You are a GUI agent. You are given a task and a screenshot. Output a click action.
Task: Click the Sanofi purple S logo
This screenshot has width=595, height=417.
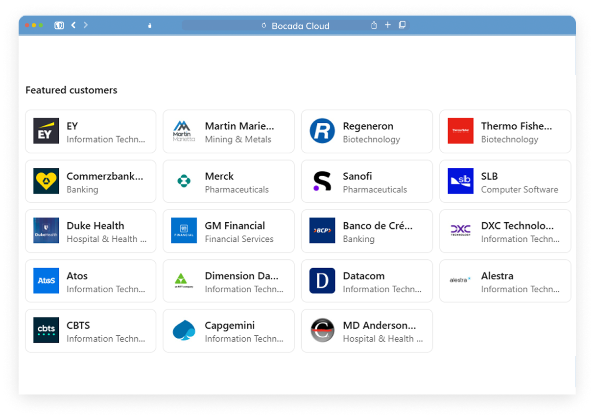[x=322, y=181]
